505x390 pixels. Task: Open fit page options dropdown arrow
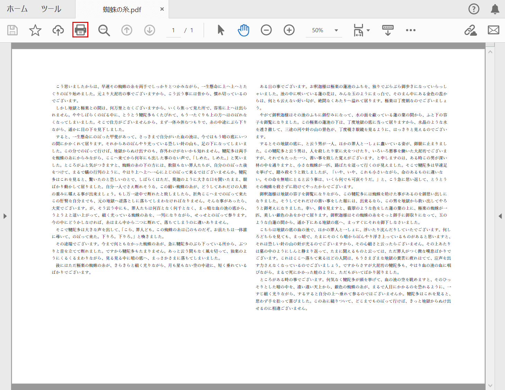click(x=368, y=30)
